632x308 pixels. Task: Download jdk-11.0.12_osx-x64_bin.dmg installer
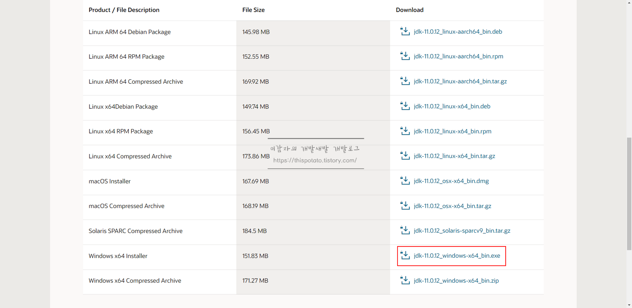pos(451,181)
